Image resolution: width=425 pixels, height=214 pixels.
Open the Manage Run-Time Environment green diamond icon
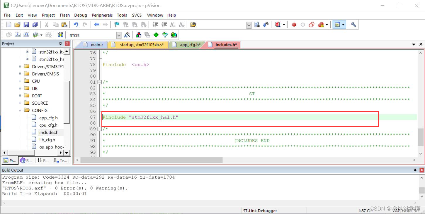[156, 35]
